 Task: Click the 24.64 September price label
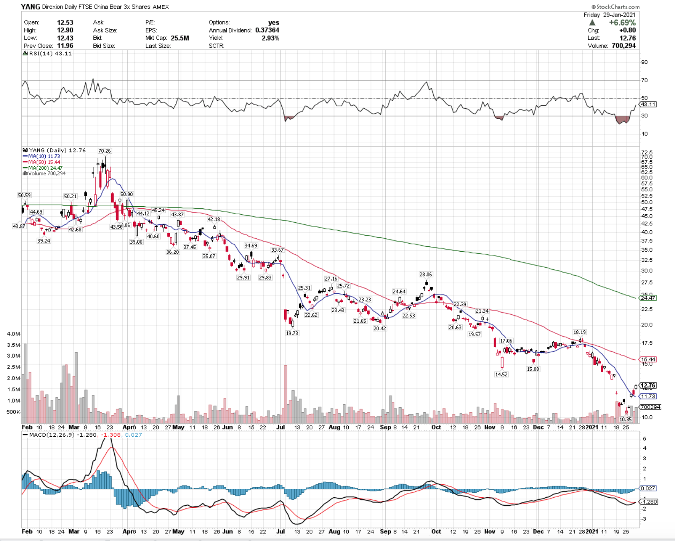click(399, 292)
